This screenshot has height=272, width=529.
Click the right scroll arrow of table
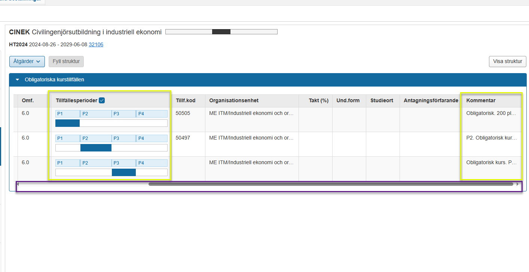518,184
